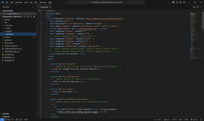Toggle secondary side bar visibility
Image resolution: width=204 pixels, height=121 pixels.
pos(180,2)
